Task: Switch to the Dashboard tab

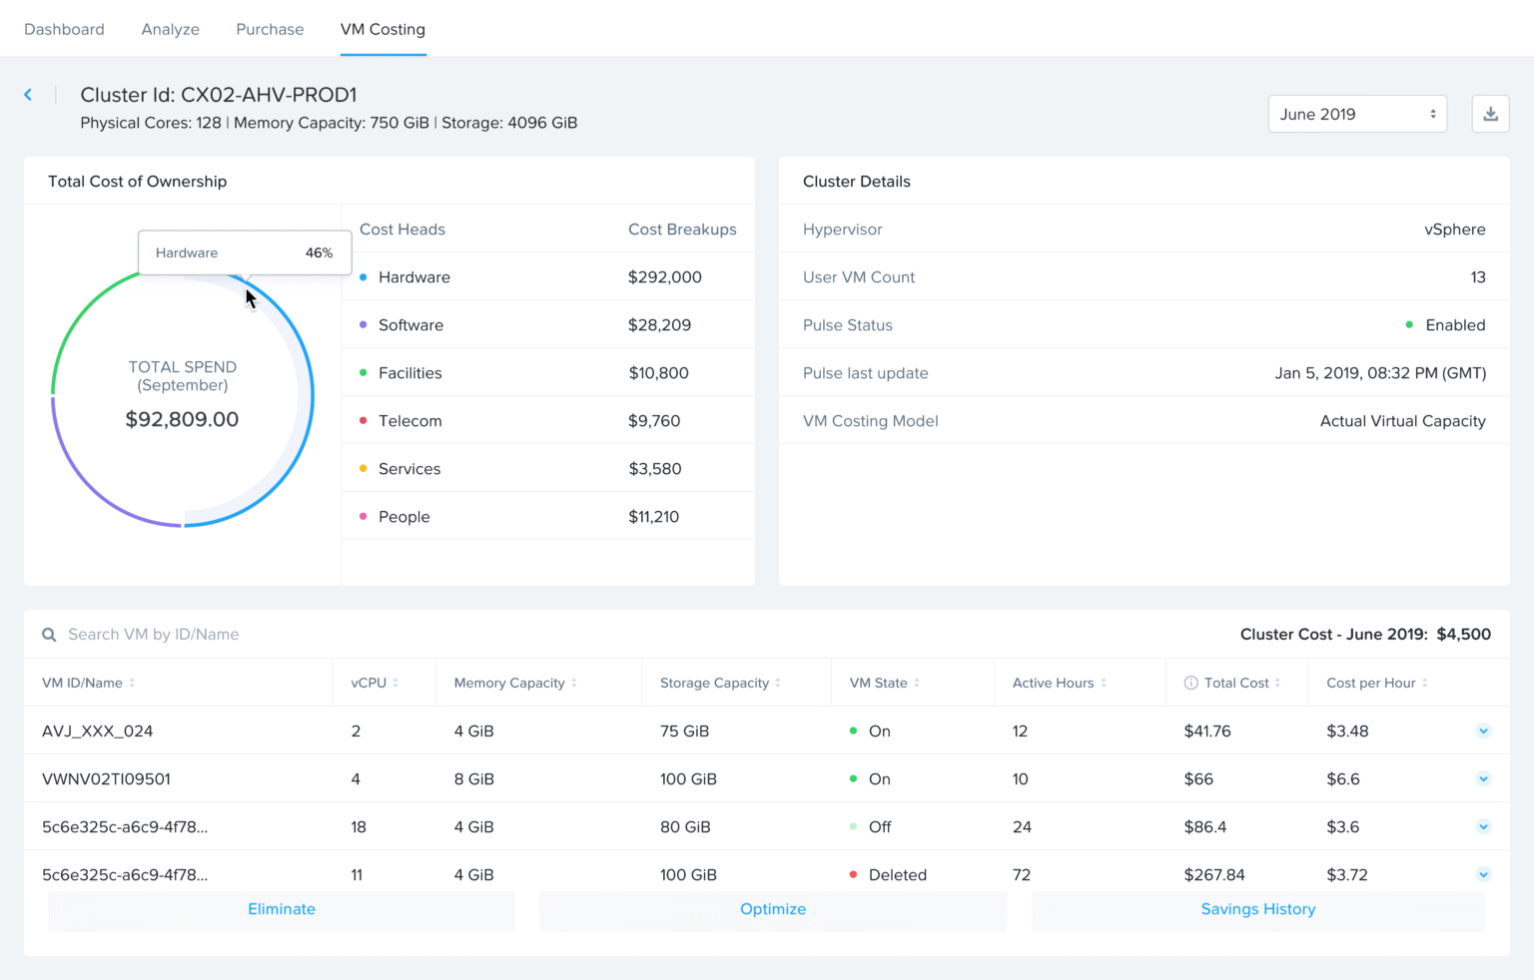Action: [x=64, y=29]
